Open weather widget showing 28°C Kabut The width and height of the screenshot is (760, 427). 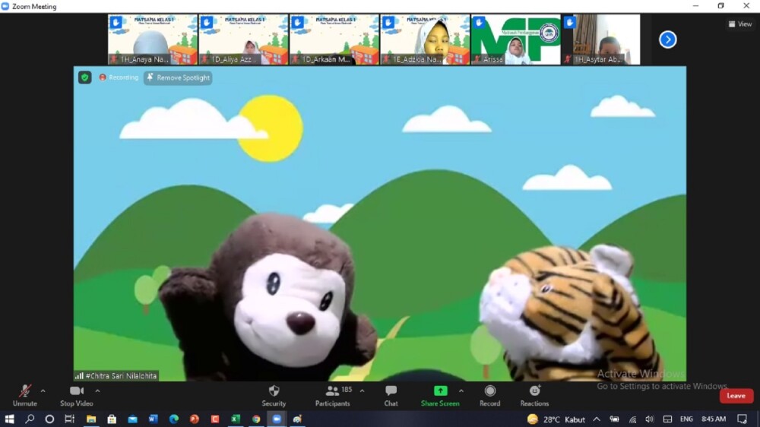click(x=556, y=419)
